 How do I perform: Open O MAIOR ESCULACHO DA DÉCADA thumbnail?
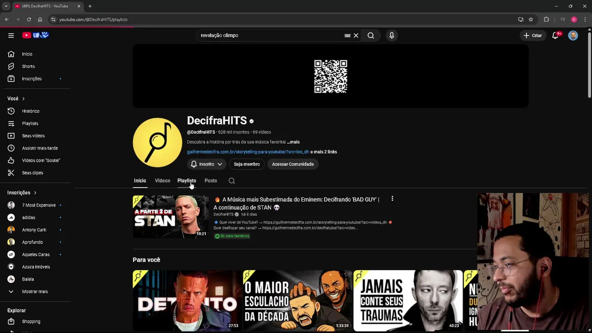297,300
